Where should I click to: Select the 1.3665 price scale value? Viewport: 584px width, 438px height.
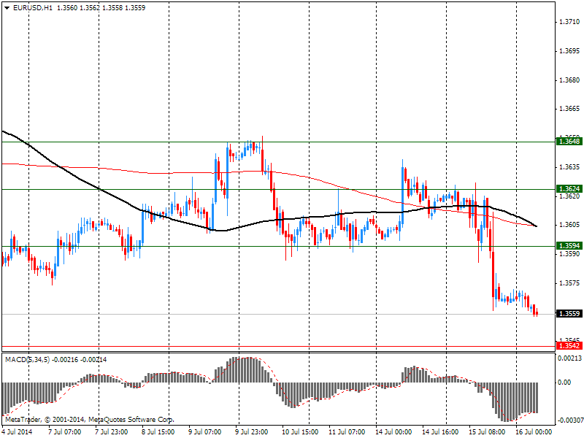pyautogui.click(x=569, y=109)
